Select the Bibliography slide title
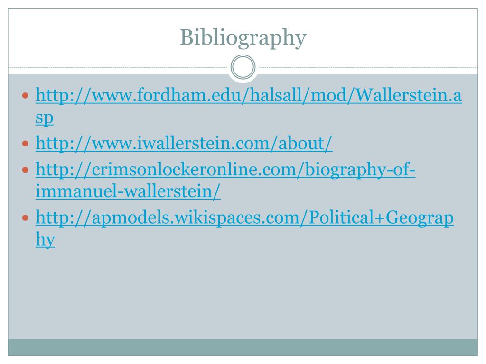Screen dimensions: 486x364 pos(243,38)
